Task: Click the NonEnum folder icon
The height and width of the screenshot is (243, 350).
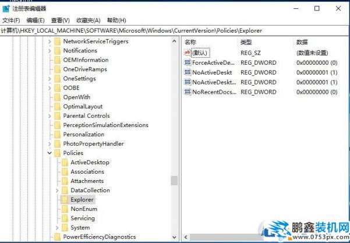Action: 65,209
